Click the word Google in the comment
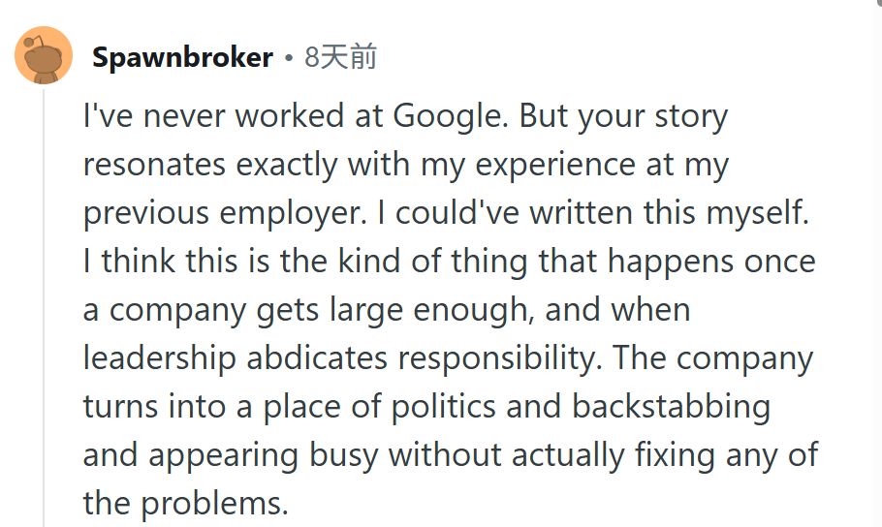The height and width of the screenshot is (527, 882). click(x=447, y=117)
